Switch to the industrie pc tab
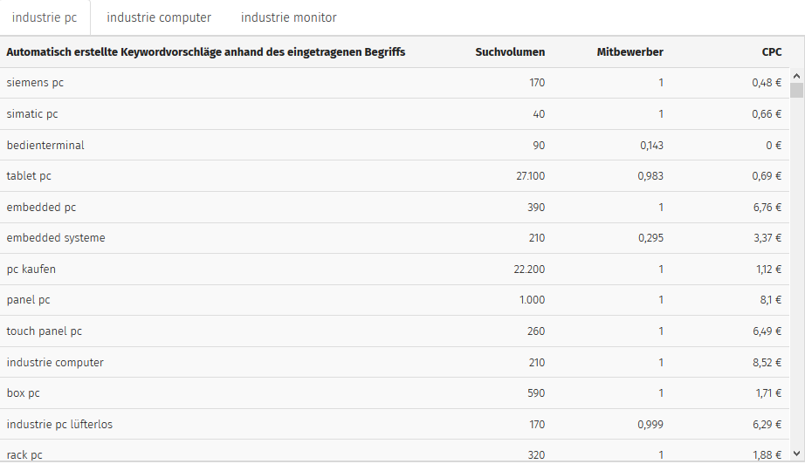The height and width of the screenshot is (464, 805). click(45, 17)
